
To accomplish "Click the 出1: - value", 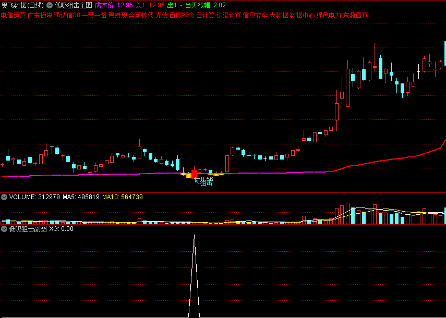I will point(175,5).
